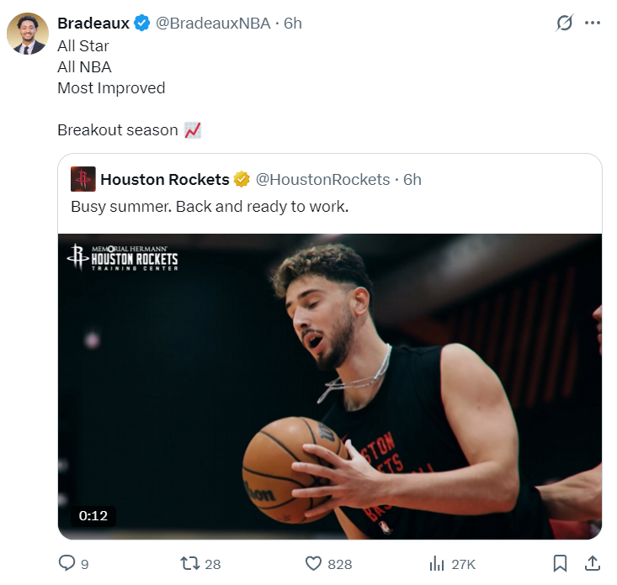Click the Houston Rockets logo avatar
The width and height of the screenshot is (617, 585).
[82, 179]
